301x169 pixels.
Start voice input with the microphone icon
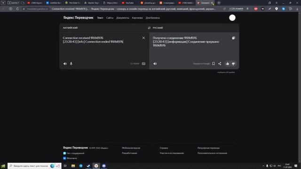(x=71, y=64)
